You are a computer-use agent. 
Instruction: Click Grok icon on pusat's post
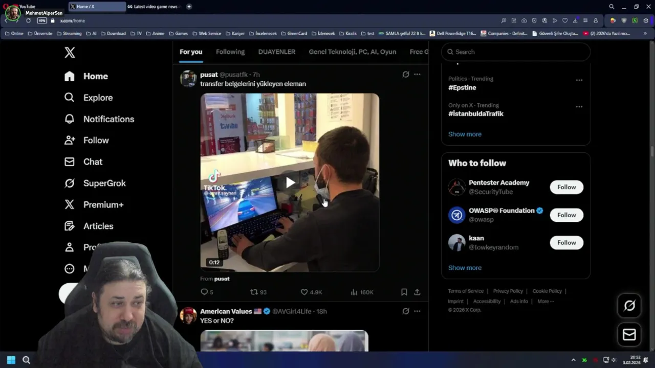click(x=406, y=75)
